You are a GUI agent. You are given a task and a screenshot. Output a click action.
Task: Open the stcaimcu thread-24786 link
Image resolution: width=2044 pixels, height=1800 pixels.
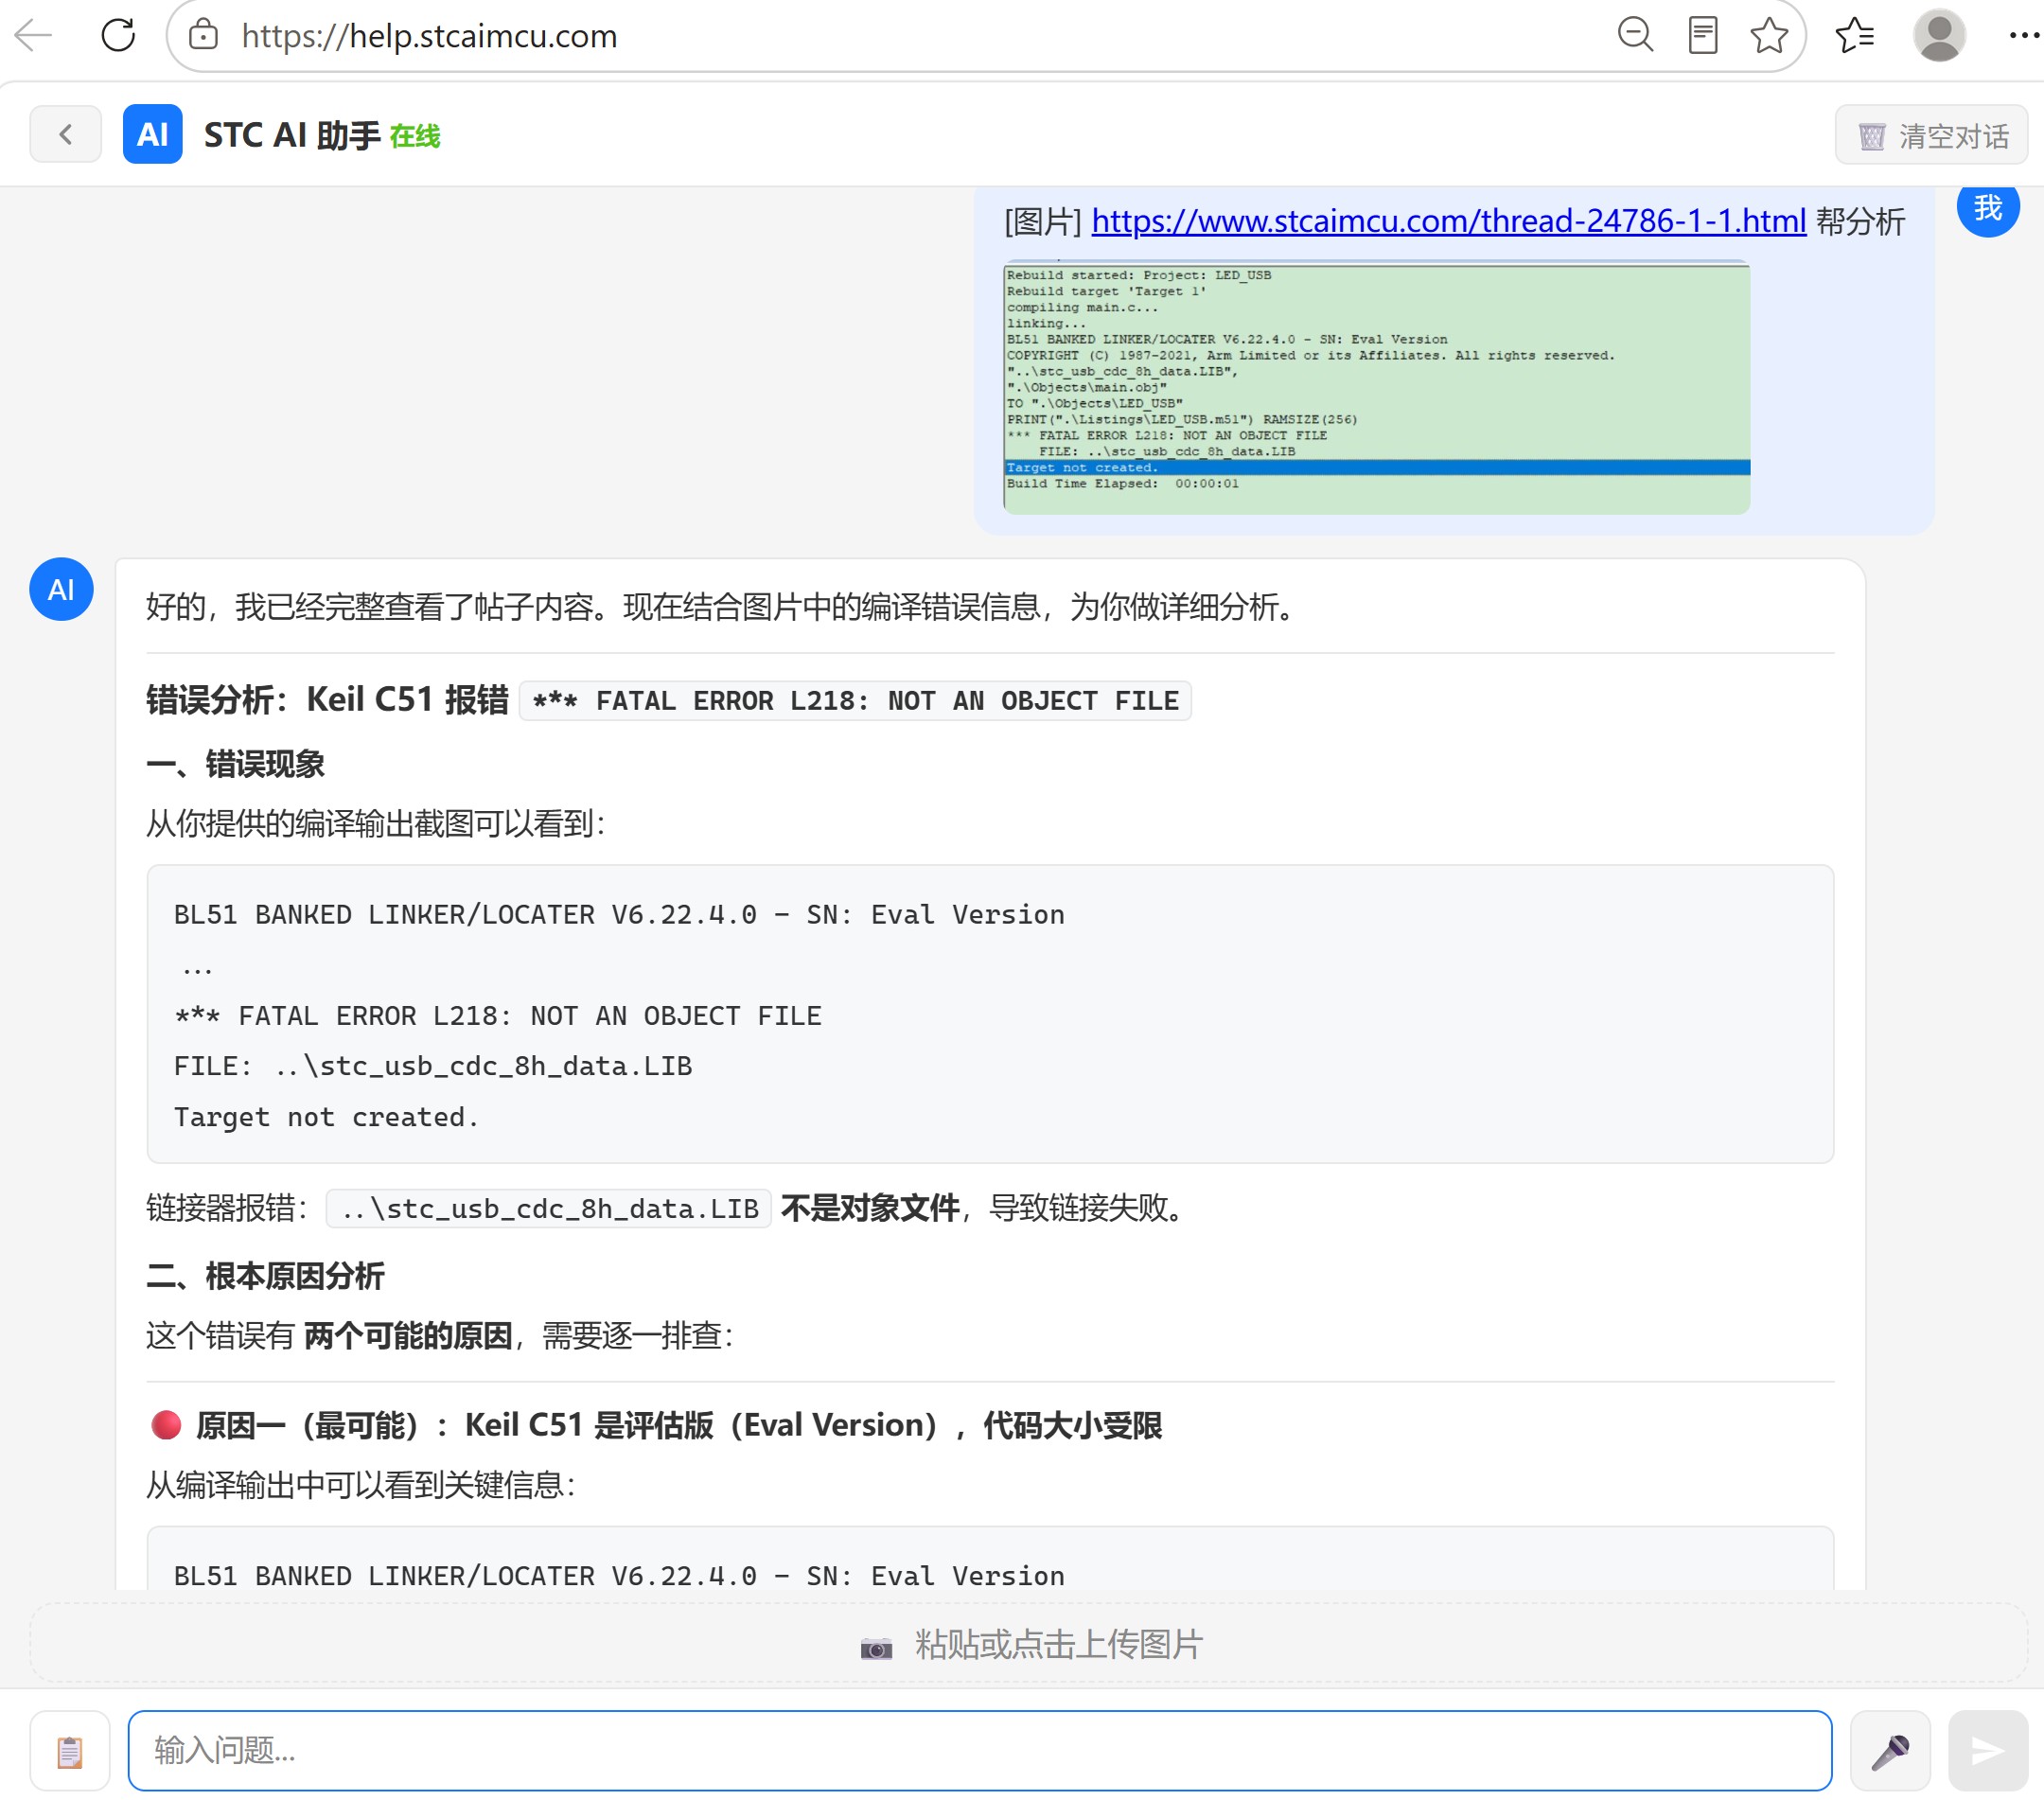pos(1447,220)
